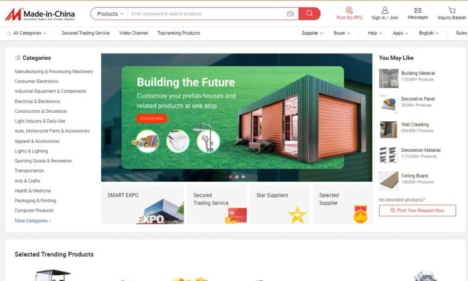Viewport: 468px width, 281px height.
Task: Focus the keyword search input field
Action: [x=207, y=14]
